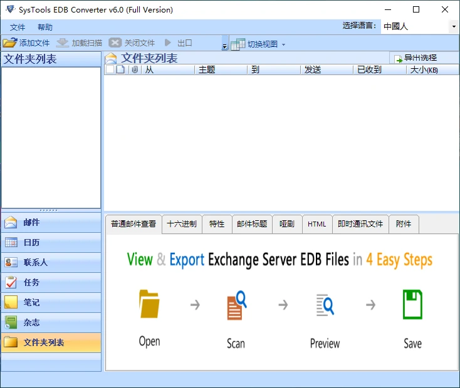
Task: Click the Preview step caption
Action: (x=325, y=344)
